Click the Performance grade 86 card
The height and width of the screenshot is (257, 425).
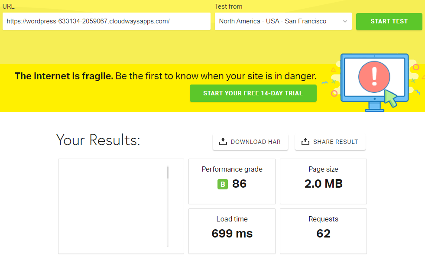click(x=232, y=181)
